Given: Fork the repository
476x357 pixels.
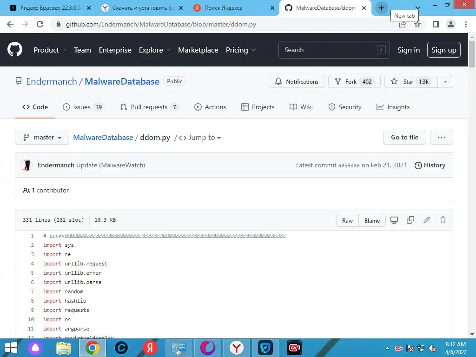Looking at the screenshot, I should [x=354, y=81].
